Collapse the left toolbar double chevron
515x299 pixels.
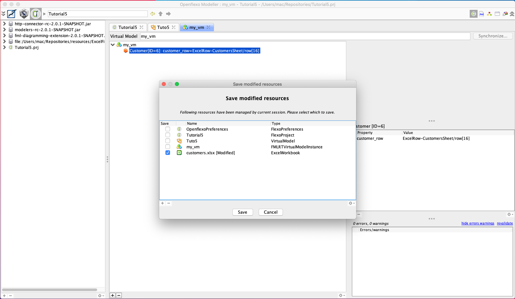(3, 14)
